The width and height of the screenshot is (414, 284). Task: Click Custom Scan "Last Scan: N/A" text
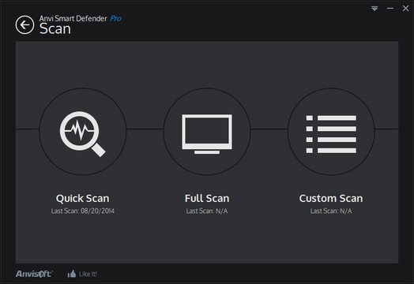331,211
